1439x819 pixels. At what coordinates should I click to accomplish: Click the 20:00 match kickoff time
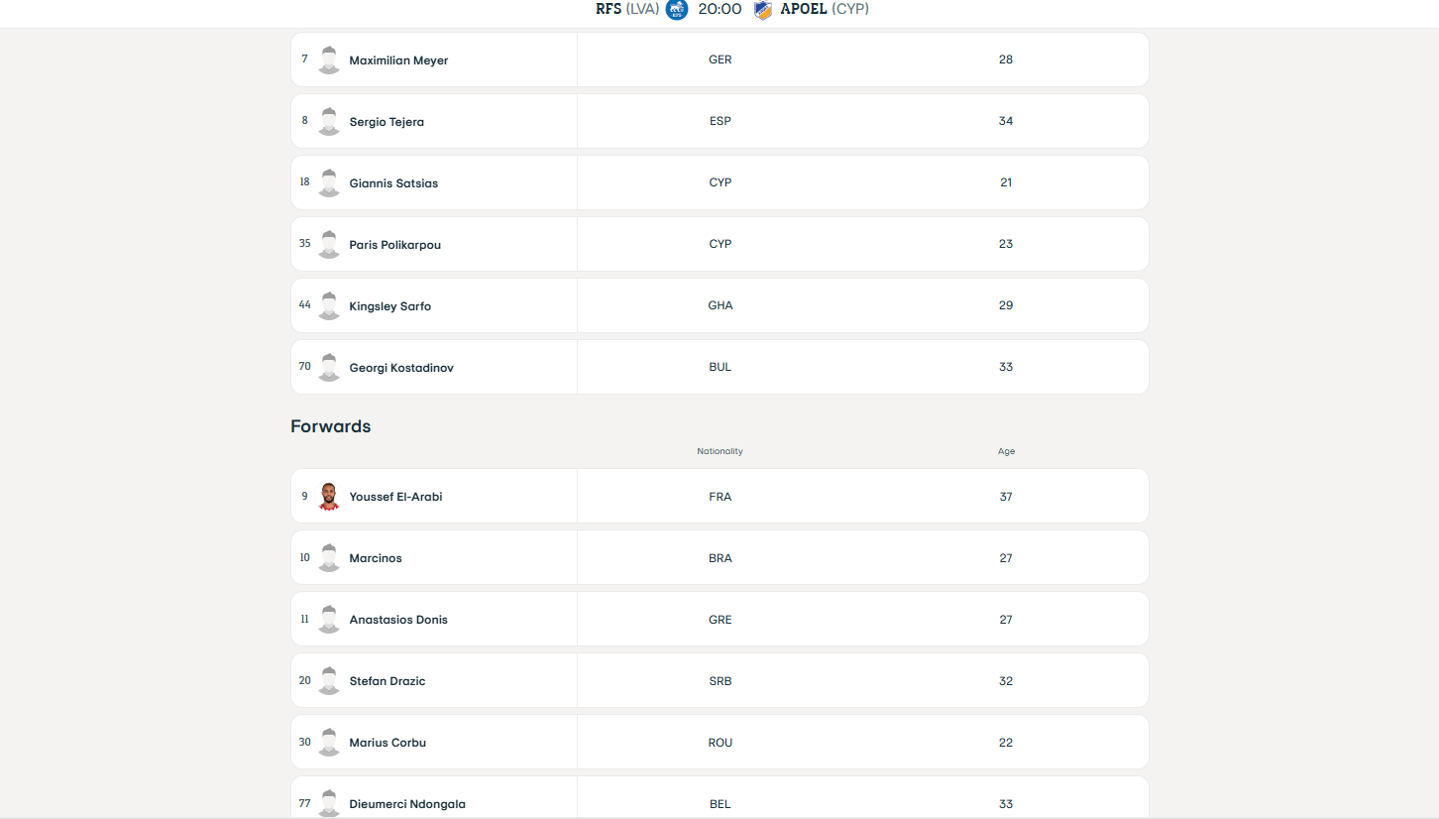[719, 9]
